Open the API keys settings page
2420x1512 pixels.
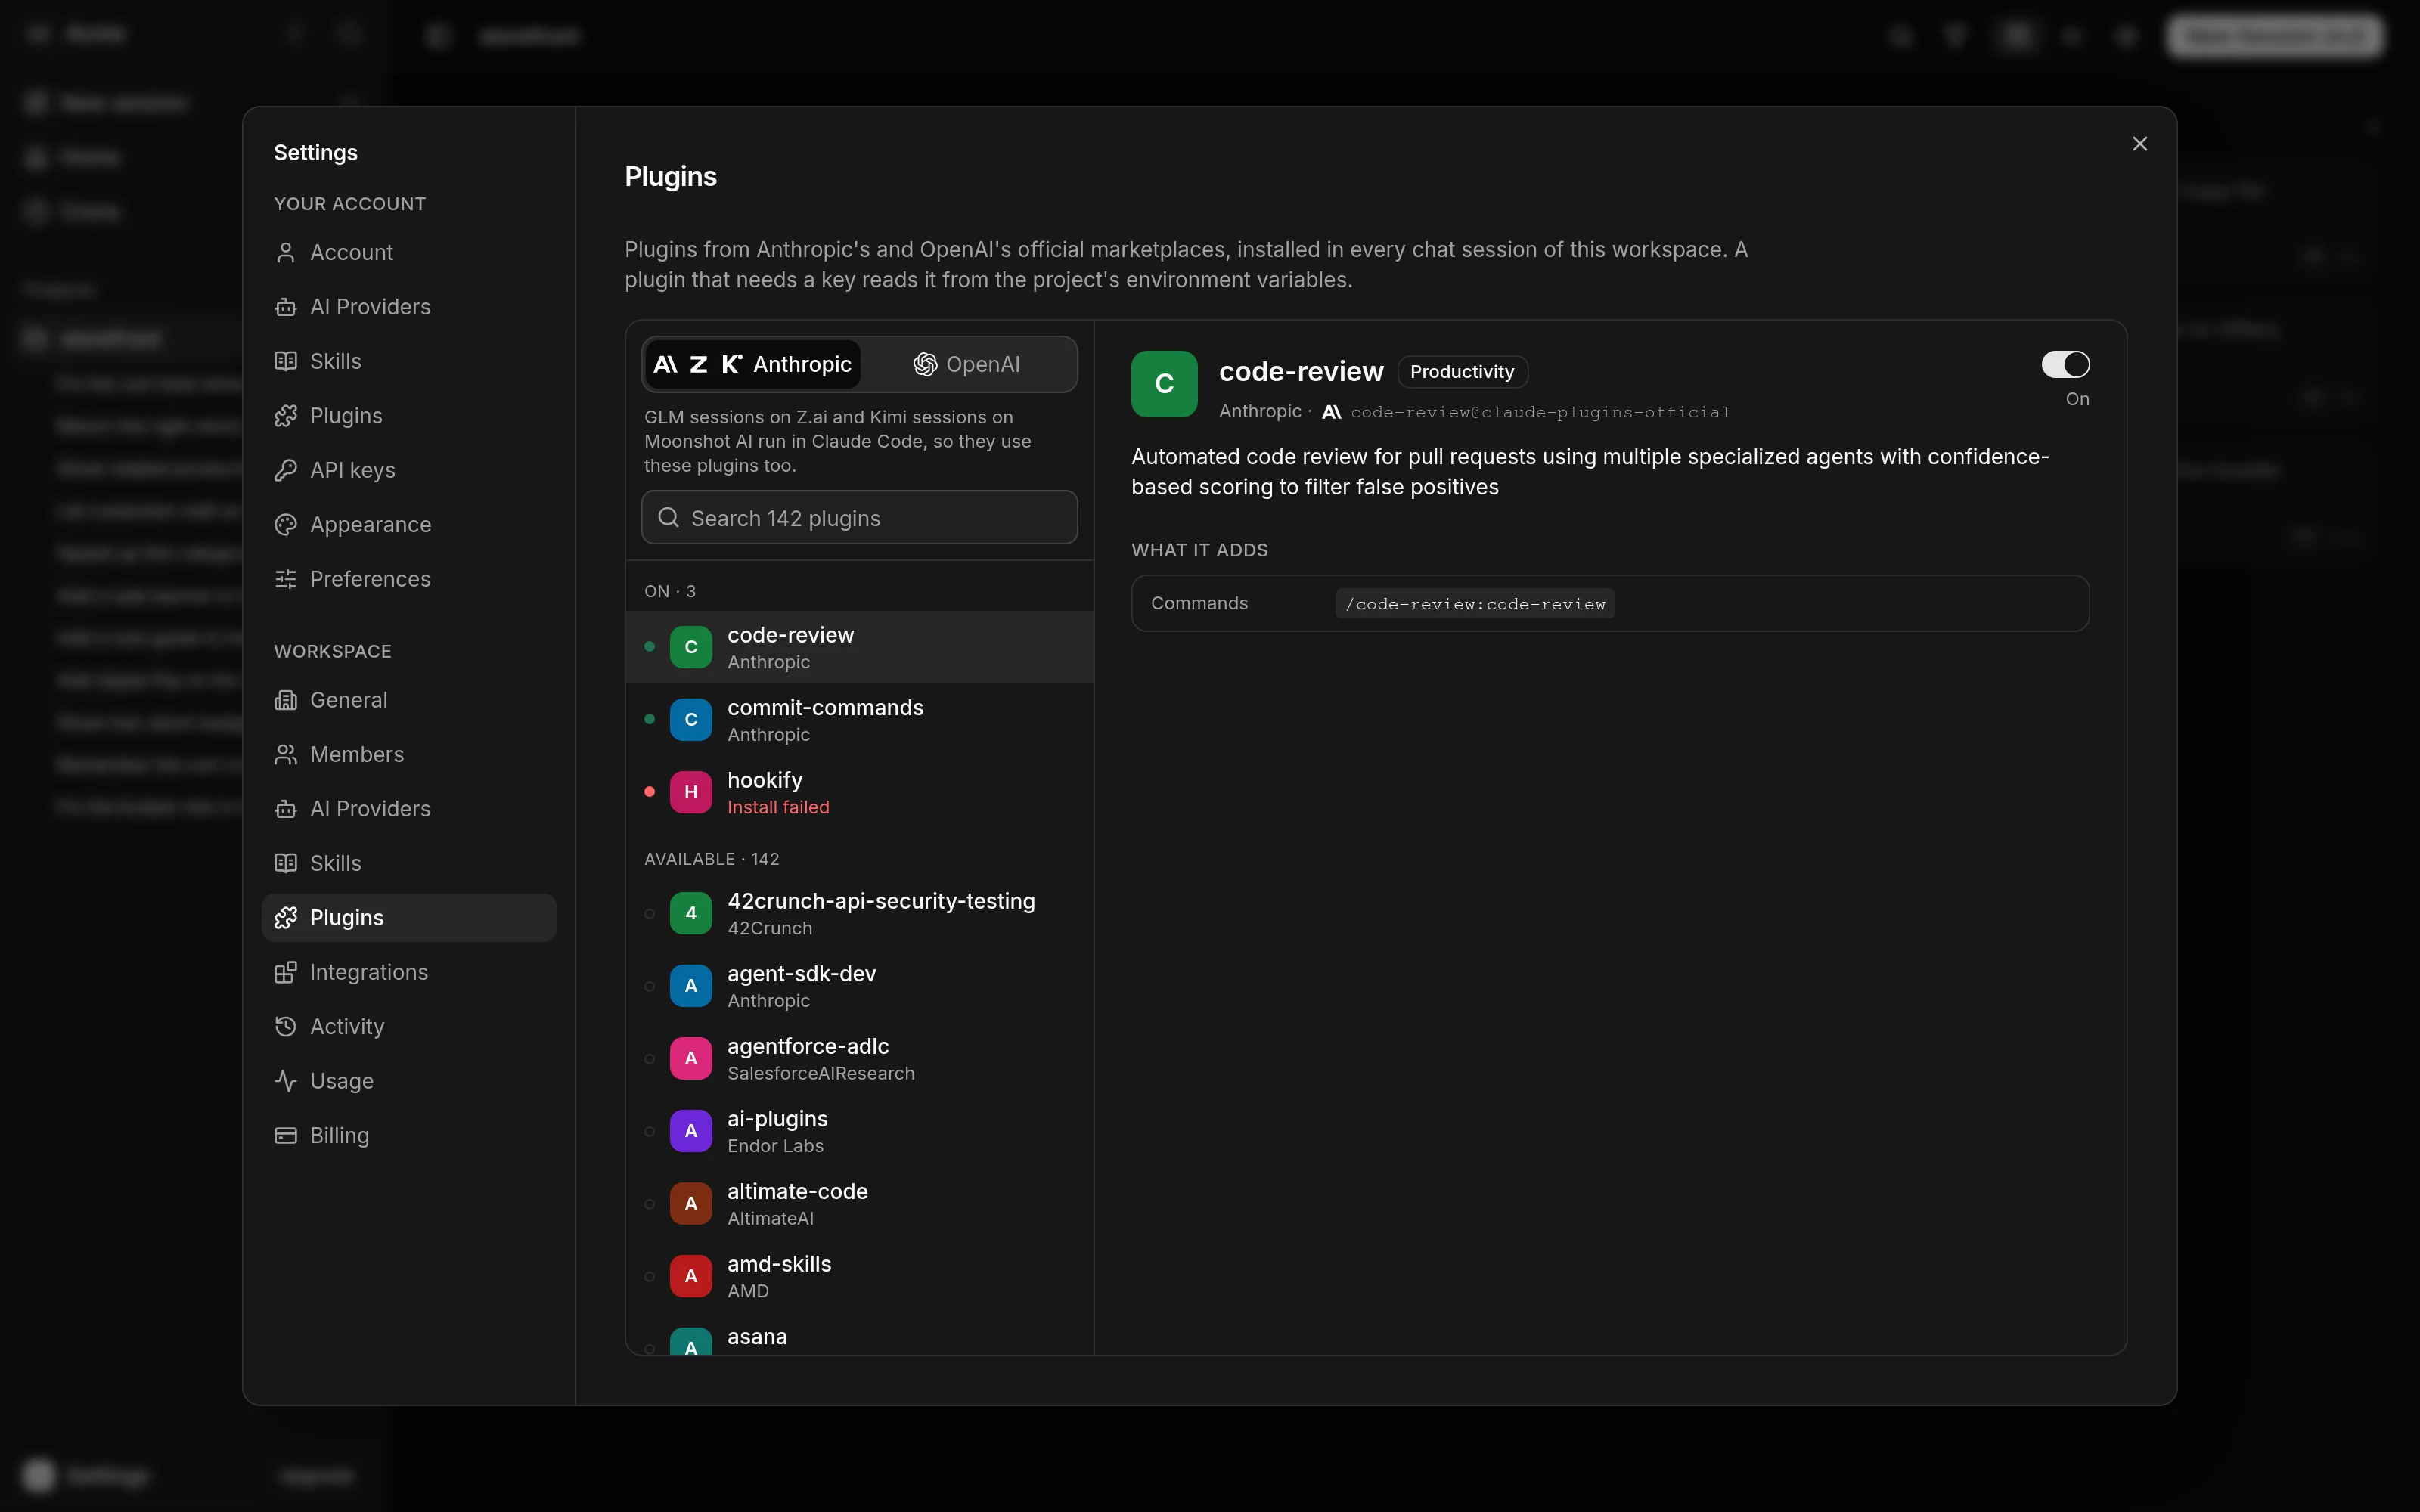(408, 470)
